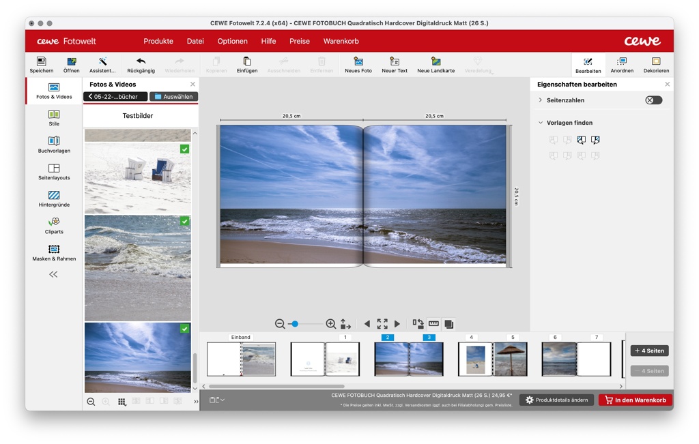Image resolution: width=699 pixels, height=444 pixels.
Task: Collapse the left sidebar with double chevron
Action: [x=53, y=274]
